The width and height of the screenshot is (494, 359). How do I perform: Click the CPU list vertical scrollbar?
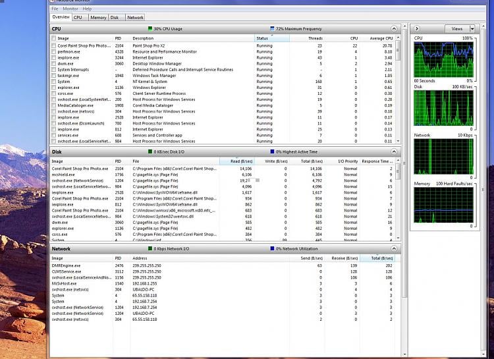point(398,90)
